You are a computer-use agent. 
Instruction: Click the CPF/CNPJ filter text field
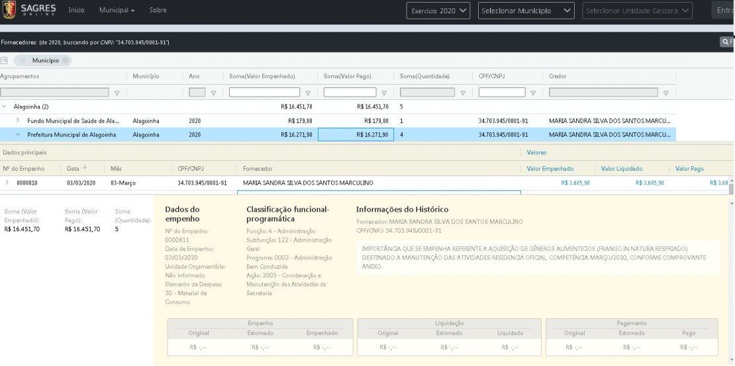[501, 93]
